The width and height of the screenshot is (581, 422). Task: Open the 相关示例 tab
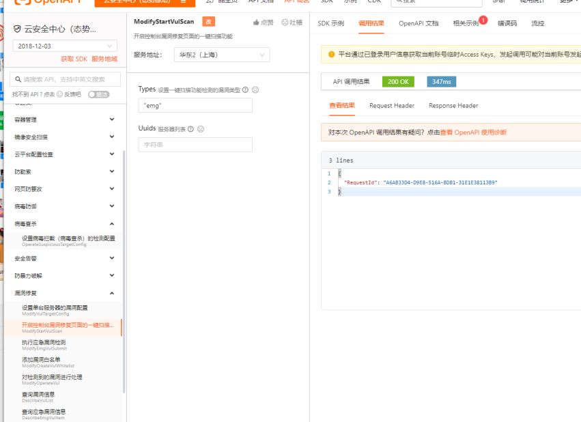(466, 23)
